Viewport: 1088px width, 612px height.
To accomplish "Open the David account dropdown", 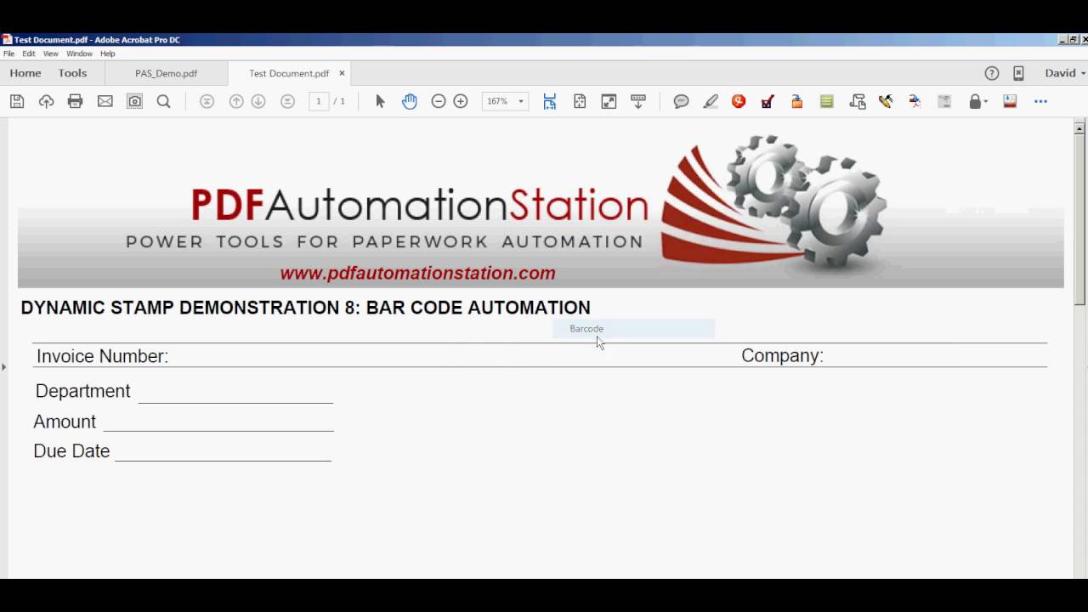I will click(x=1065, y=73).
